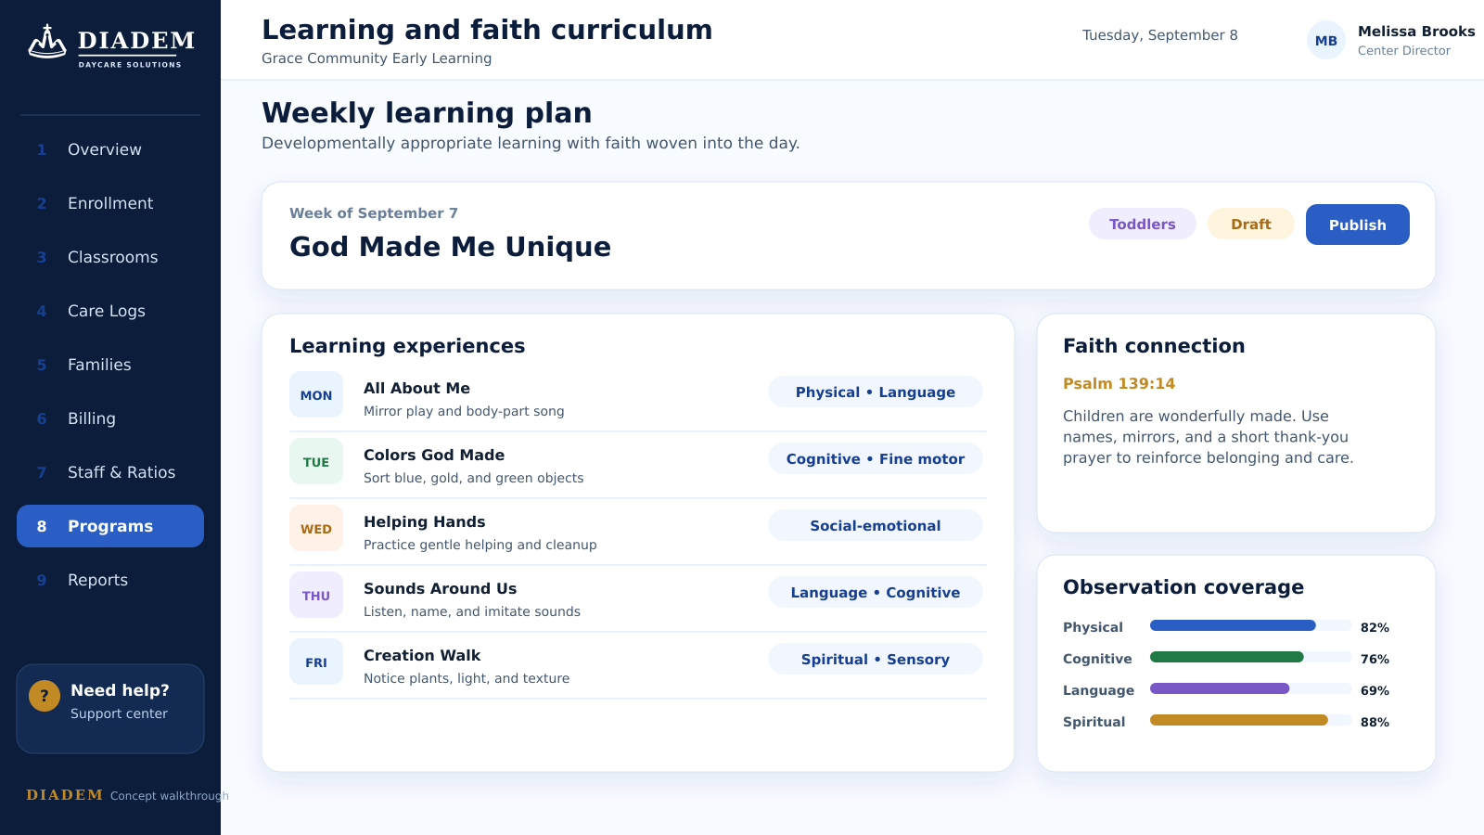Select the MON day badge
This screenshot has width=1484, height=835.
pyautogui.click(x=316, y=395)
